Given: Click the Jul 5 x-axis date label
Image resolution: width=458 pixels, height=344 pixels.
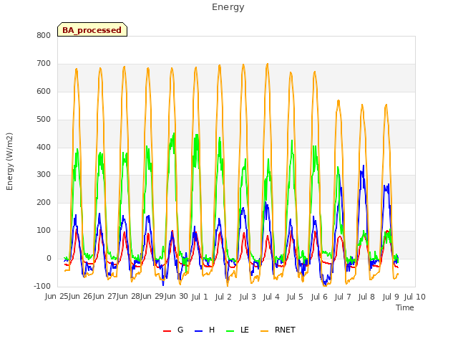Looking at the screenshot, I should tap(295, 297).
